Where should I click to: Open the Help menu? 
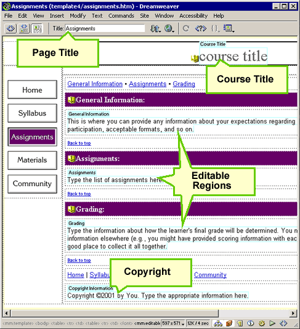tap(219, 16)
